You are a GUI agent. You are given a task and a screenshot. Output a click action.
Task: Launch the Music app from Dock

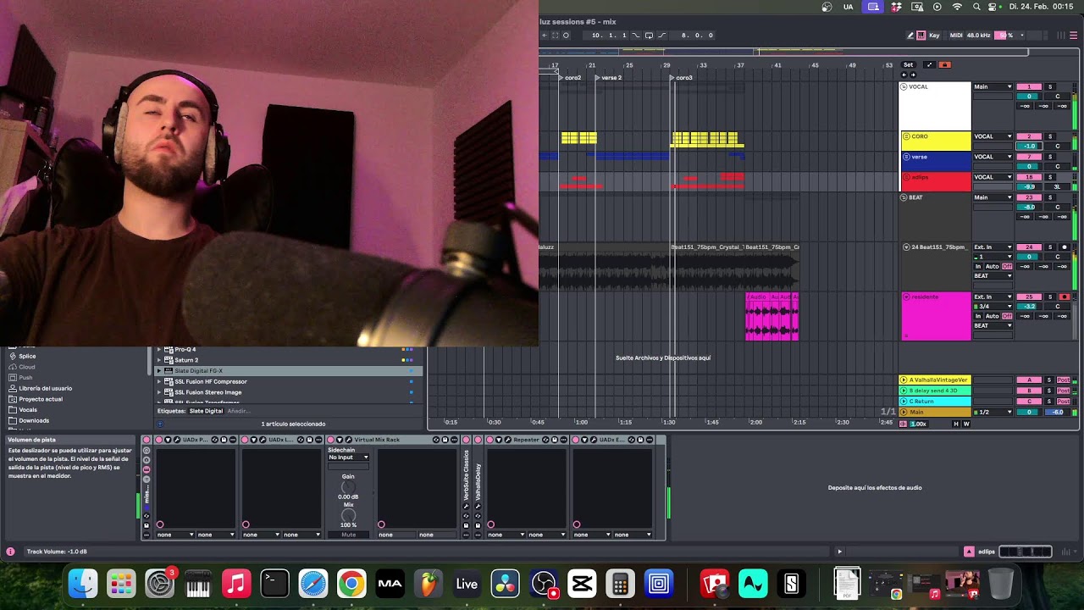click(x=236, y=584)
